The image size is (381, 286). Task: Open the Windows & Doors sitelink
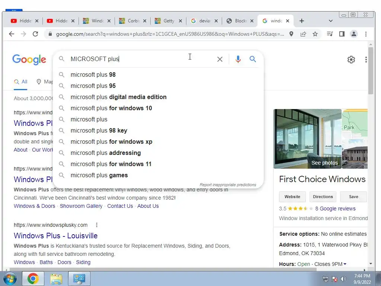35,206
